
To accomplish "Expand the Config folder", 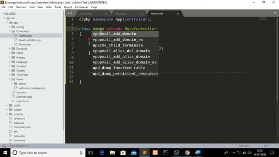I will coord(10,27).
